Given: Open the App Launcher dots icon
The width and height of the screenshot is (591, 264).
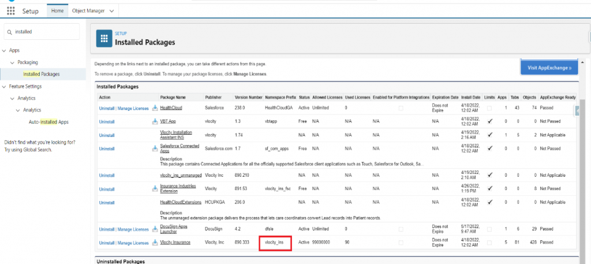Looking at the screenshot, I should click(11, 11).
